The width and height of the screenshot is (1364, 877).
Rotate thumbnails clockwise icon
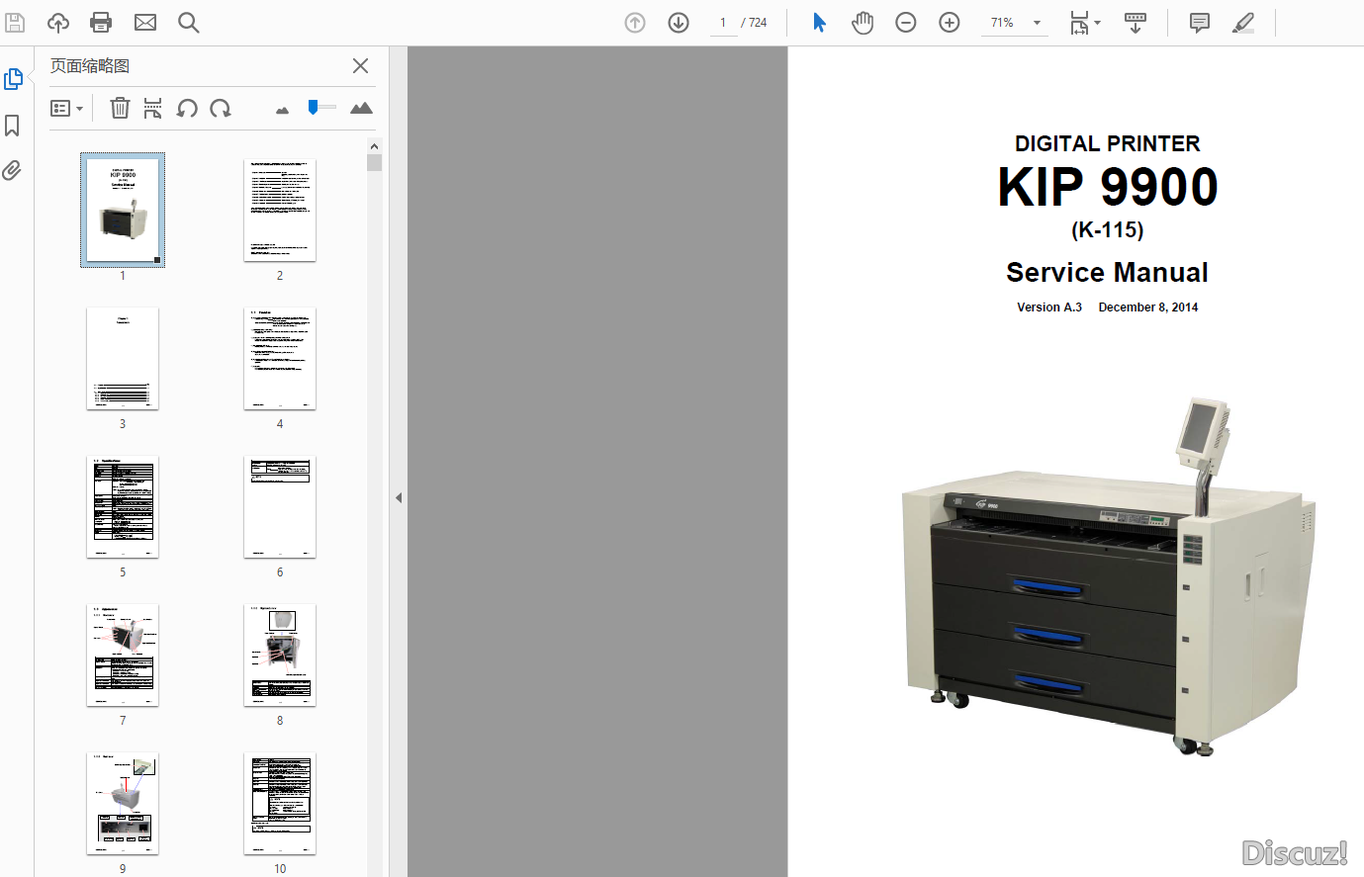click(x=221, y=109)
